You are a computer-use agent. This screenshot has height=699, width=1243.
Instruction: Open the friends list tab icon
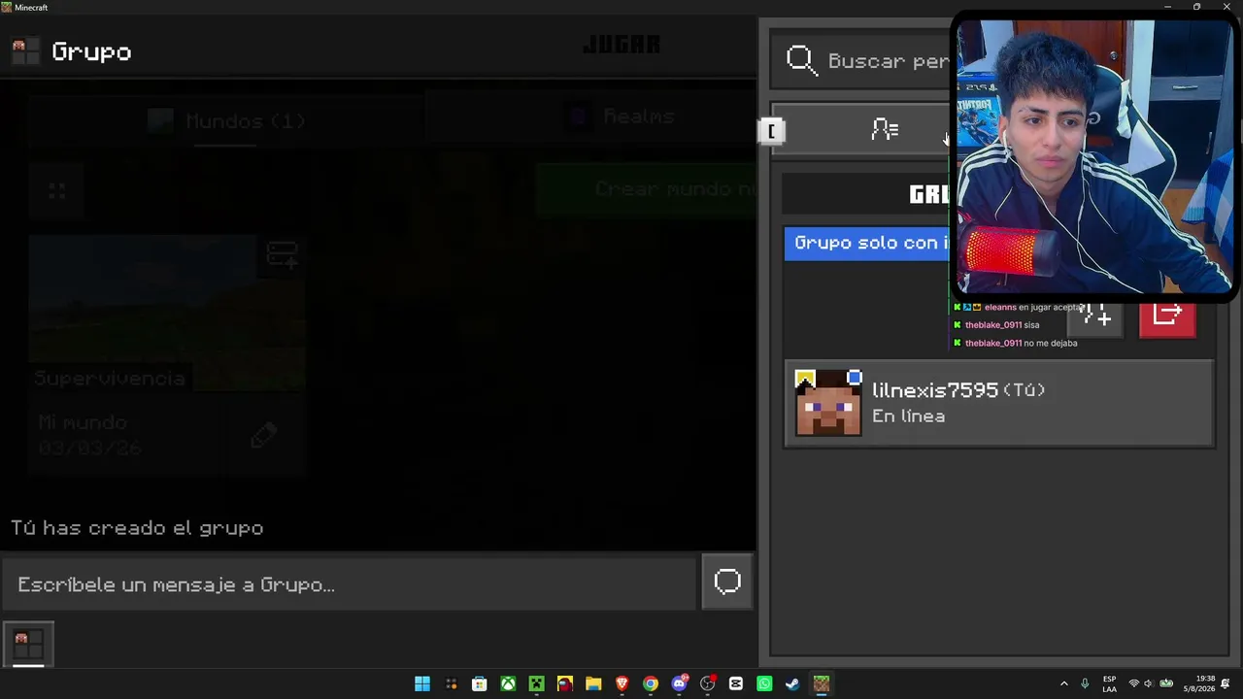885,129
